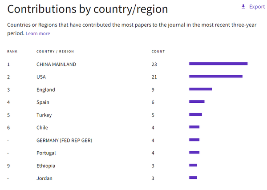Image resolution: width=267 pixels, height=190 pixels.
Task: Click the England country label
Action: [46, 90]
